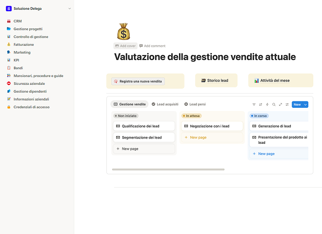322x234 pixels.
Task: Switch to the Lead acquisiti tab
Action: point(165,104)
